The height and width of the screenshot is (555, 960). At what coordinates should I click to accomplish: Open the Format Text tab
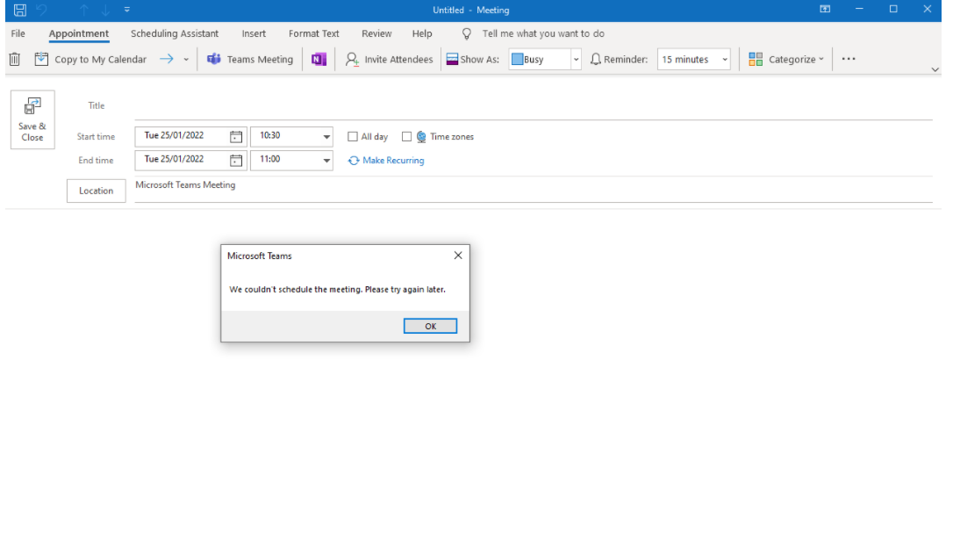pyautogui.click(x=313, y=33)
